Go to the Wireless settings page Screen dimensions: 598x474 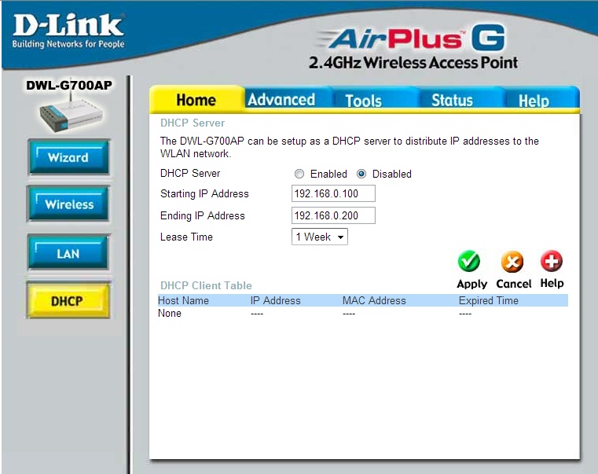pyautogui.click(x=68, y=204)
